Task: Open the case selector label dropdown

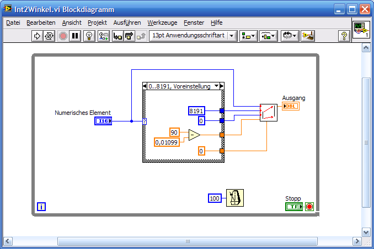Action: pos(216,86)
